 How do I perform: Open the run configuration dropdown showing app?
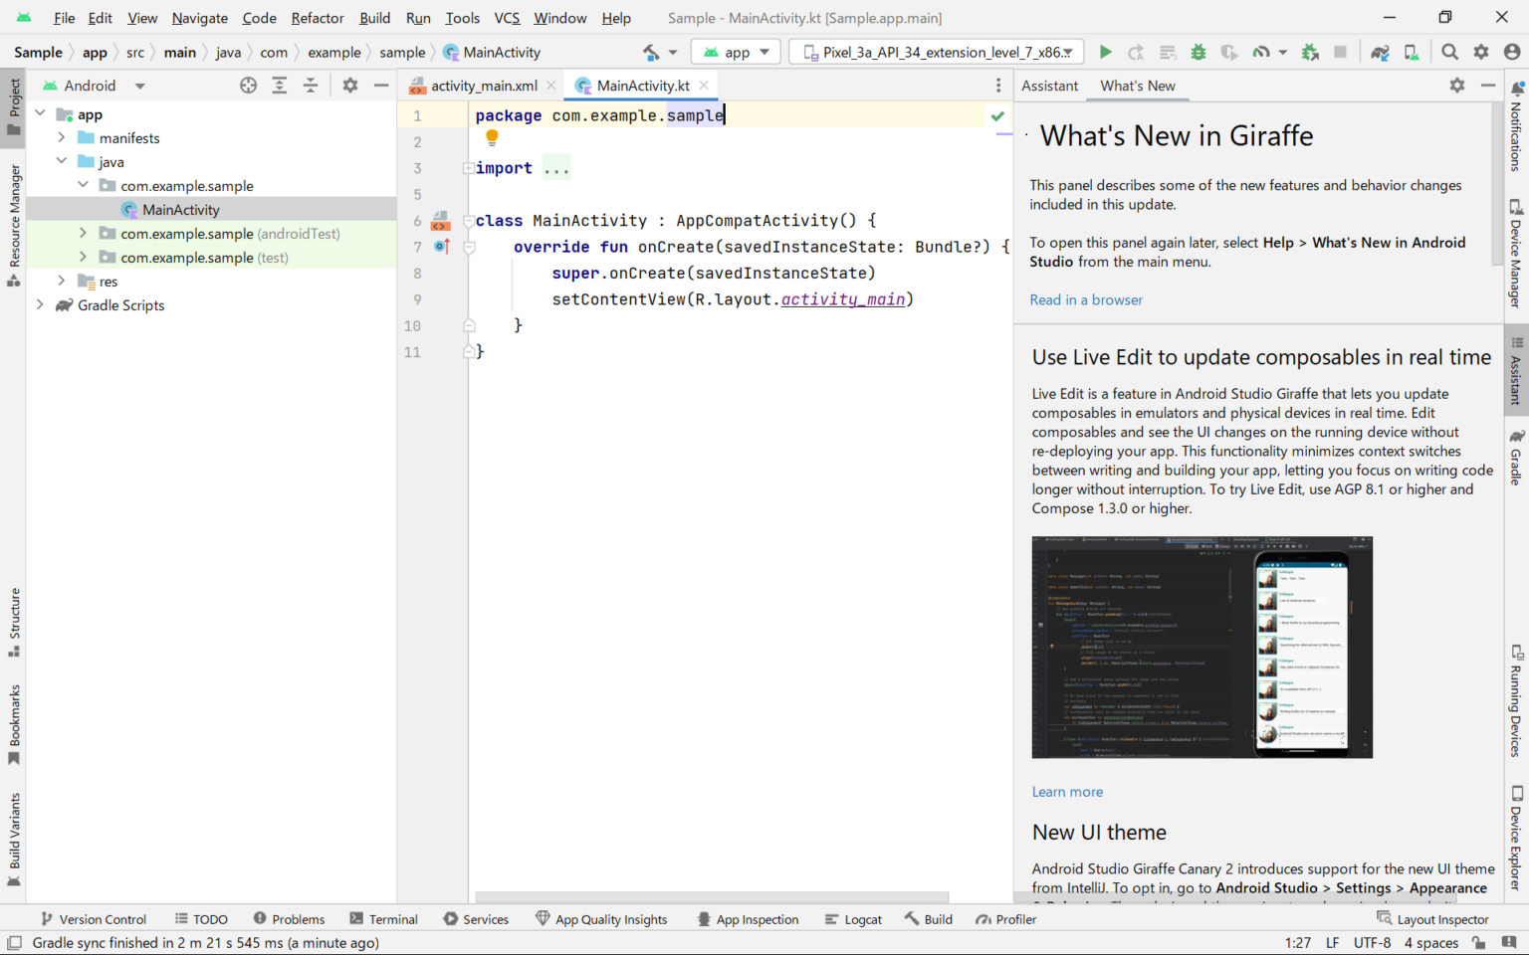tap(736, 51)
